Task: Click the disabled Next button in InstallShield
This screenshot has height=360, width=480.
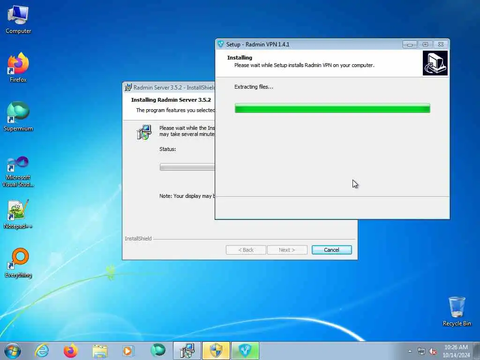Action: [287, 250]
